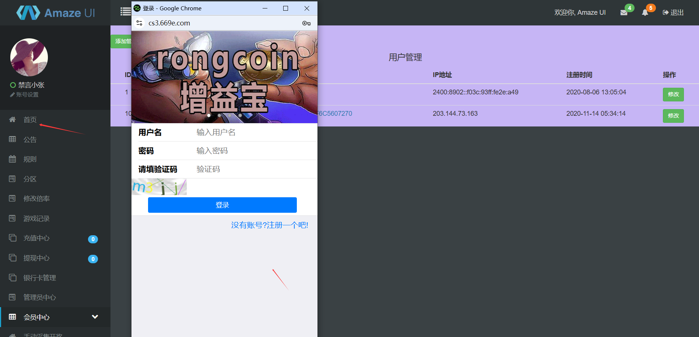Expand 会员中心 chevron in sidebar
This screenshot has height=337, width=699.
pyautogui.click(x=95, y=317)
